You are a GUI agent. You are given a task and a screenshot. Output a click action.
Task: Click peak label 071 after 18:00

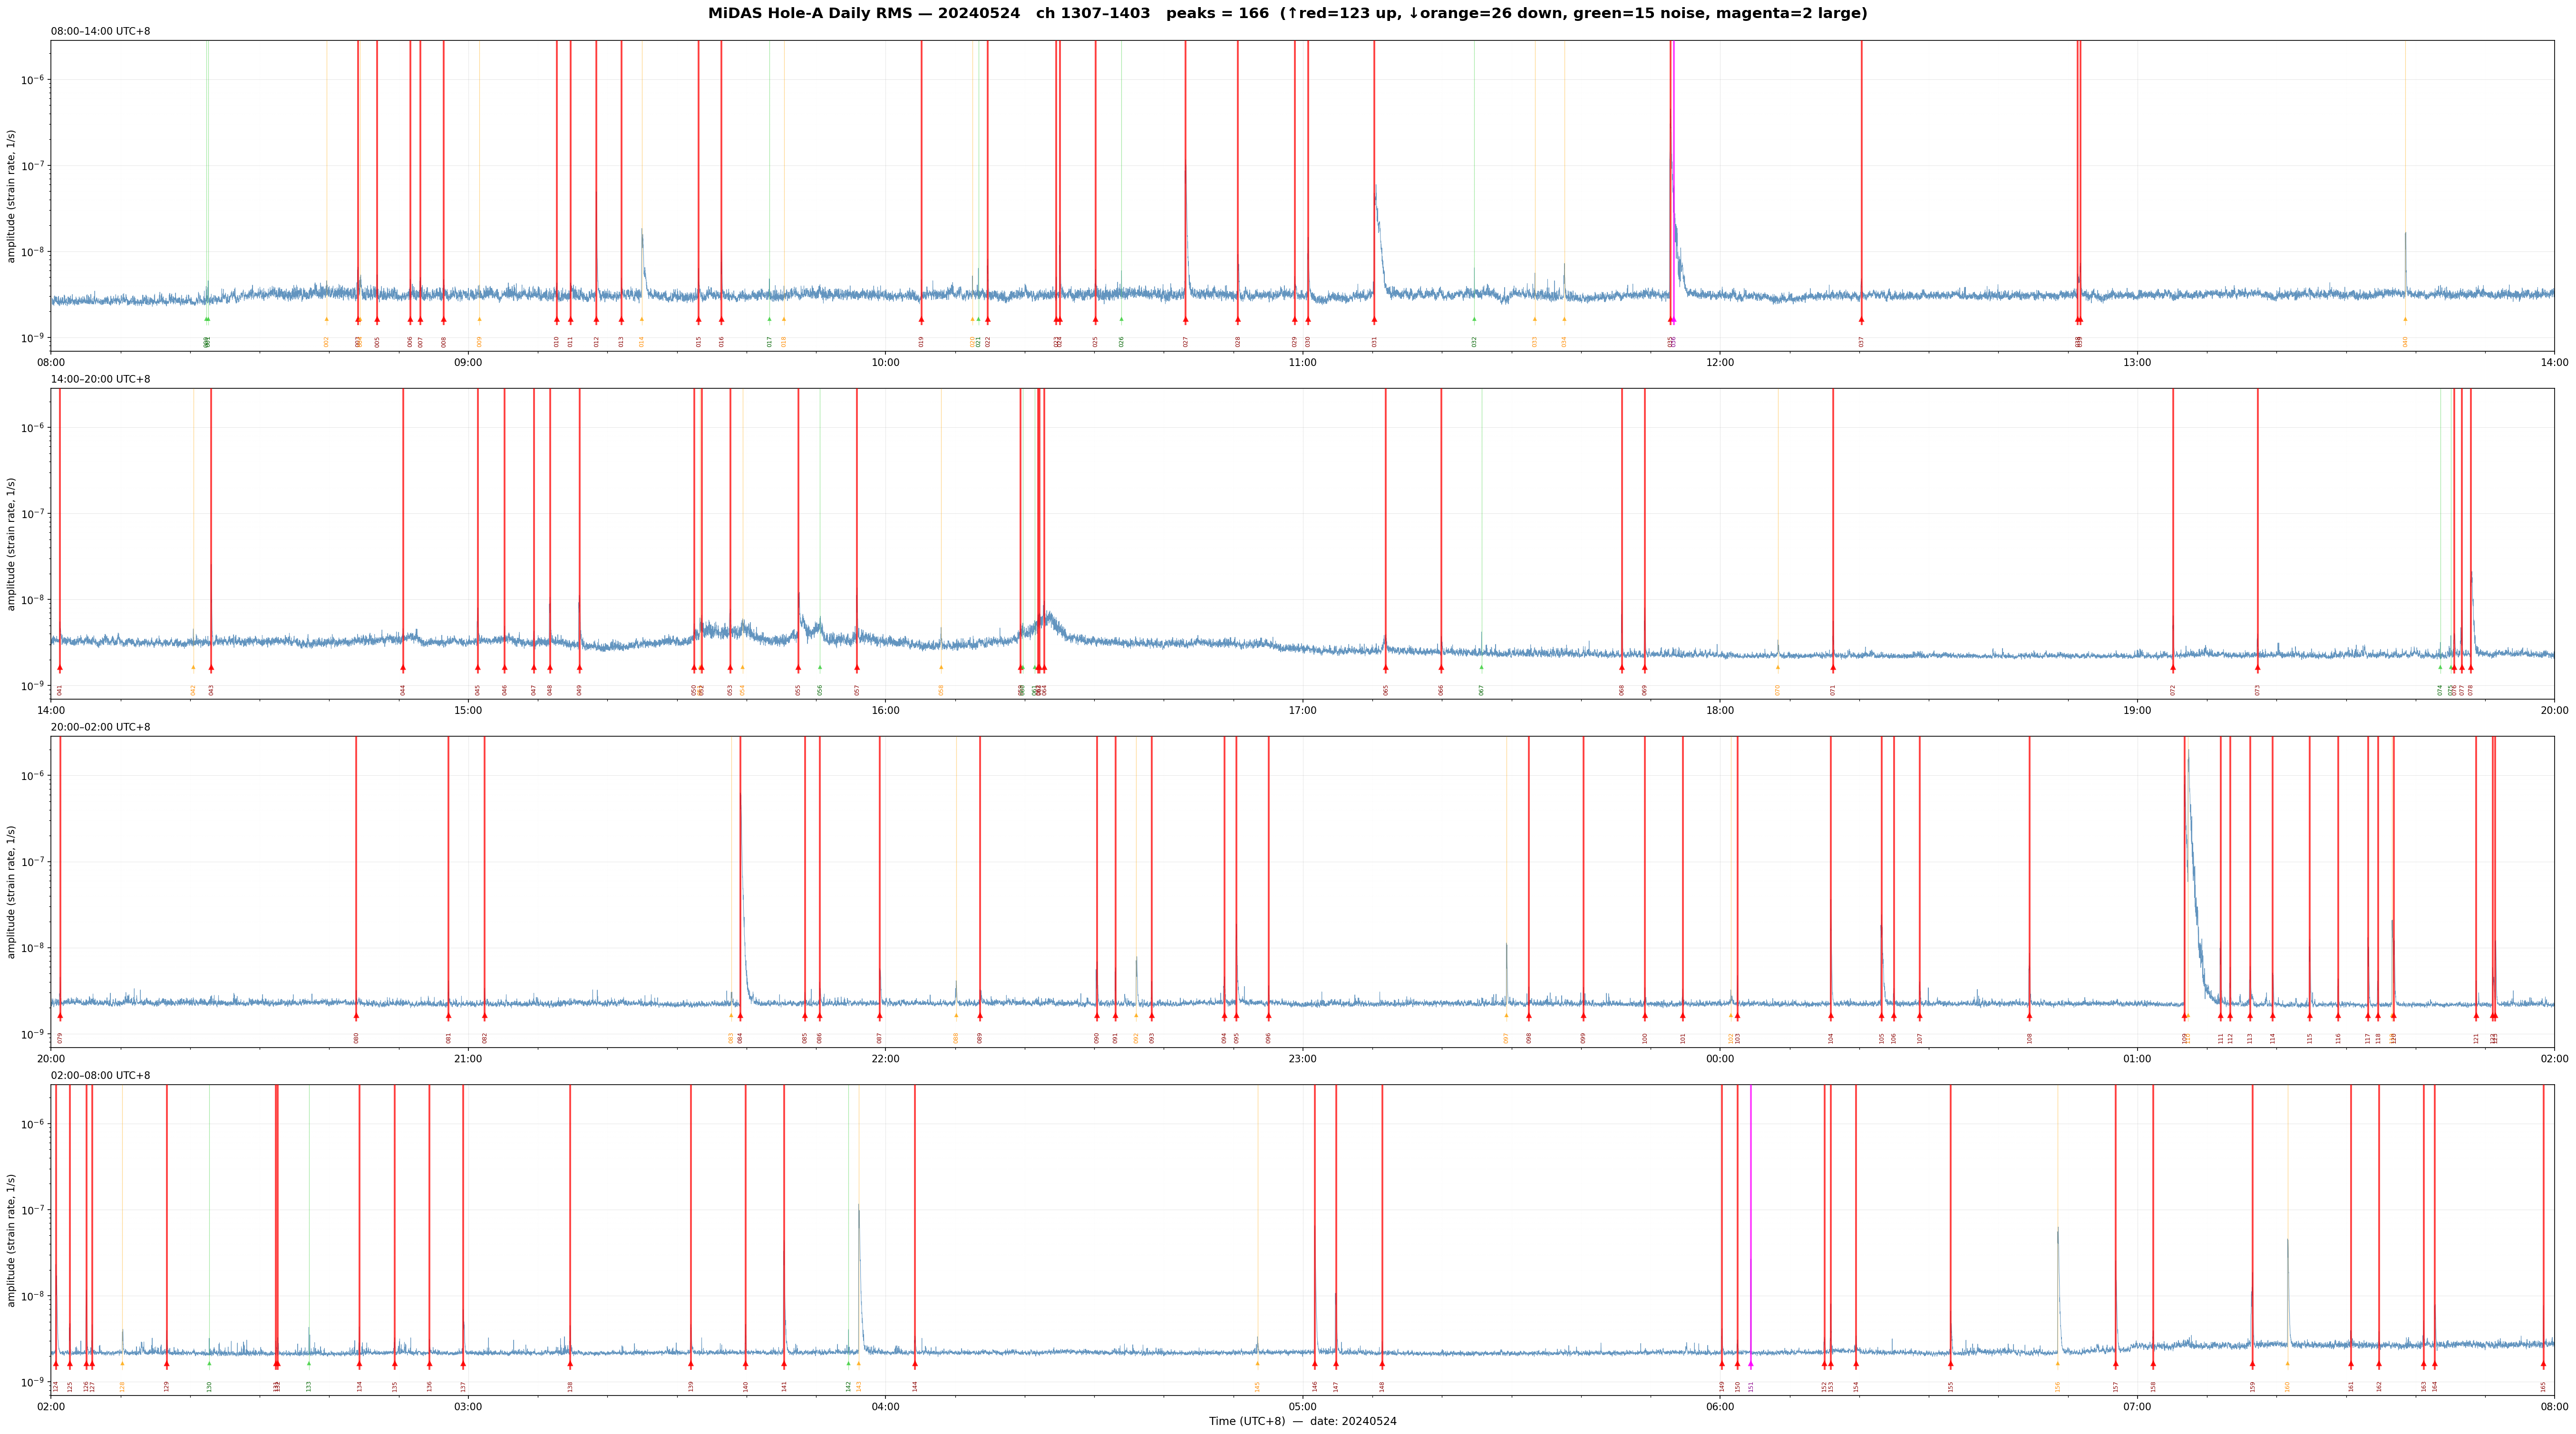(1833, 690)
